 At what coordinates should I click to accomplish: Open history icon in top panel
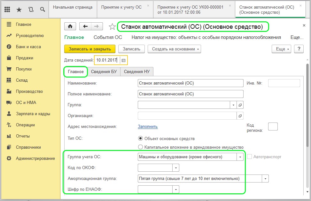[x=31, y=9]
